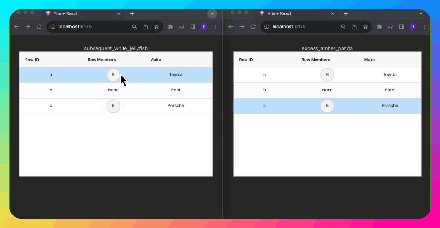The height and width of the screenshot is (228, 440).
Task: Open the zoom control in the right address bar
Action: pyautogui.click(x=343, y=27)
